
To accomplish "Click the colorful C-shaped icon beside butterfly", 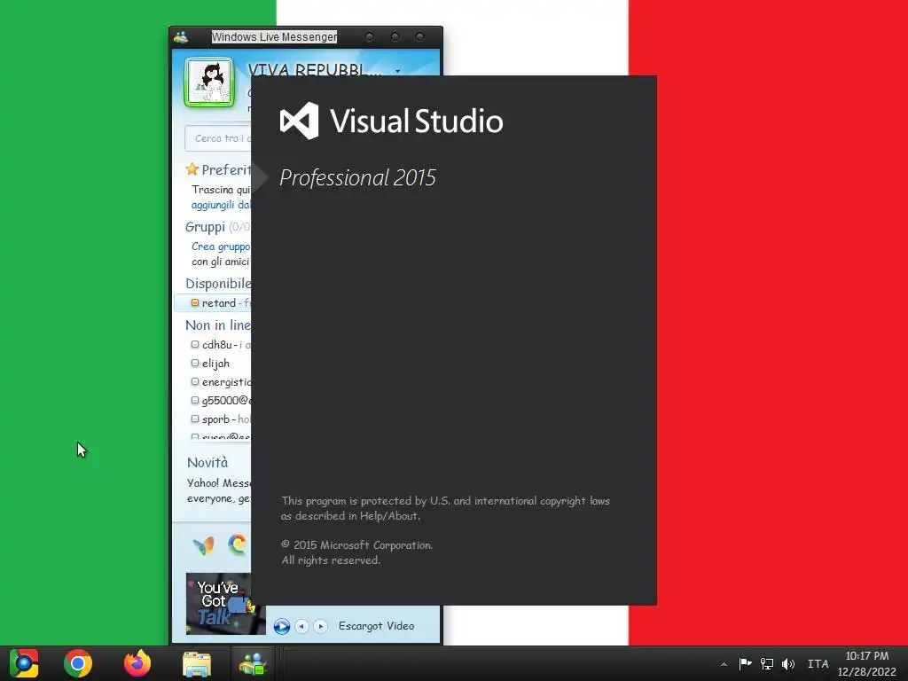I will (x=237, y=544).
